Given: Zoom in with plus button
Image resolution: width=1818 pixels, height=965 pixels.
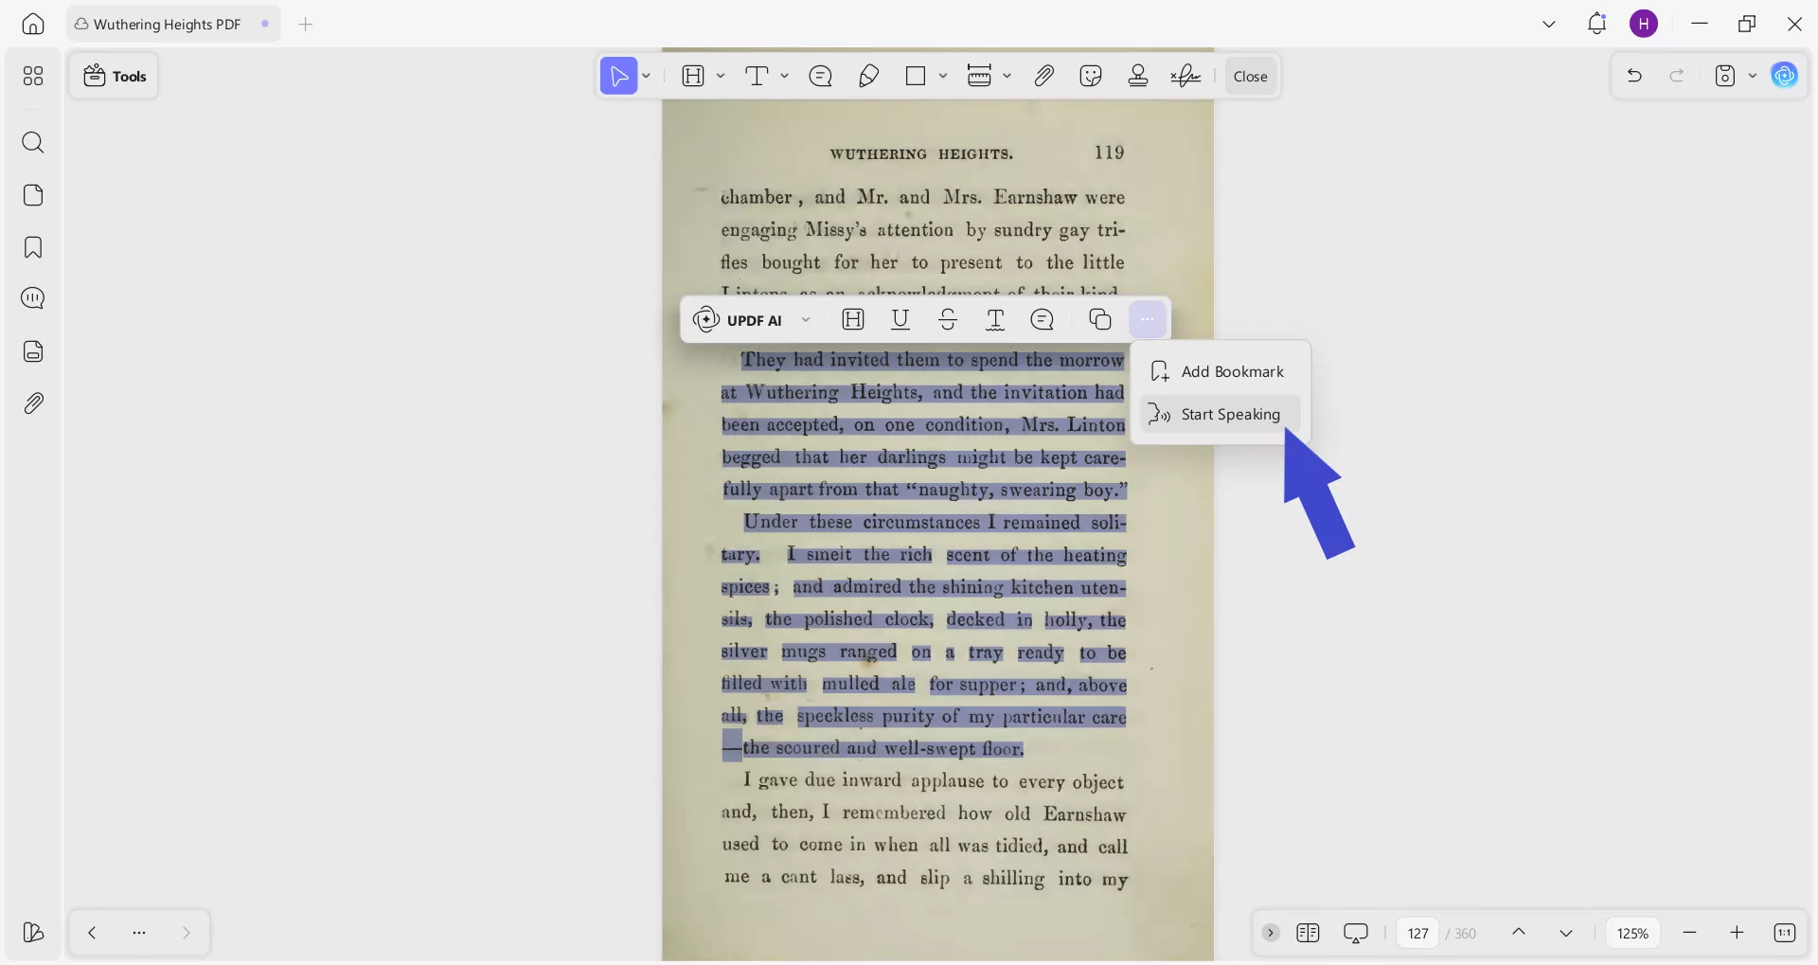Looking at the screenshot, I should [1737, 933].
